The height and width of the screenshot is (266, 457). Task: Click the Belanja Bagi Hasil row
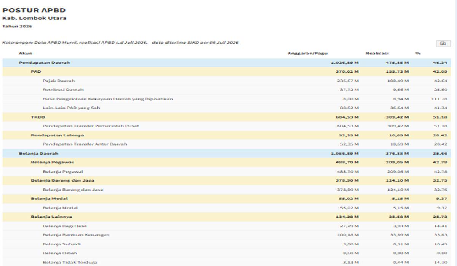coord(227,226)
